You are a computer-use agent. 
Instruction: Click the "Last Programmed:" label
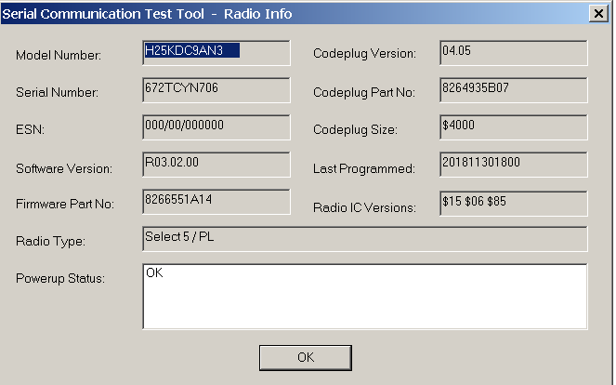pyautogui.click(x=362, y=168)
